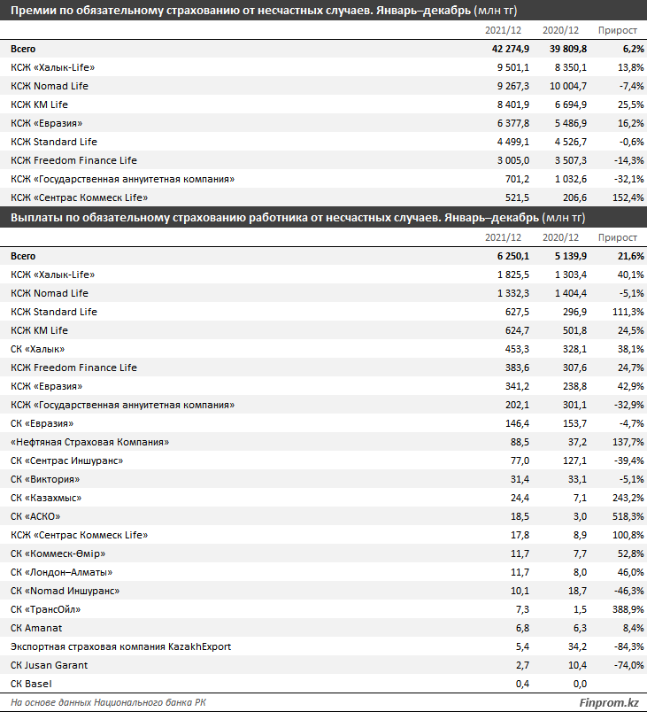The width and height of the screenshot is (647, 712).
Task: Click the growth value 152,4% for Сентрас Коммеск Life
Action: [628, 197]
